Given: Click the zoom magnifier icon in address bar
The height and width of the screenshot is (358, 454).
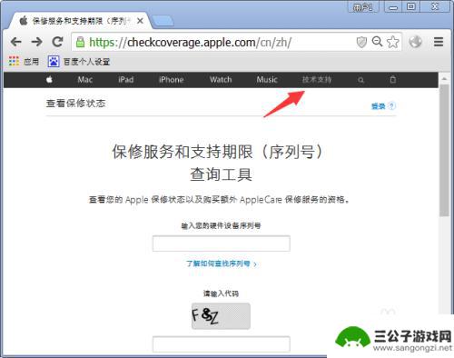Looking at the screenshot, I should point(377,42).
